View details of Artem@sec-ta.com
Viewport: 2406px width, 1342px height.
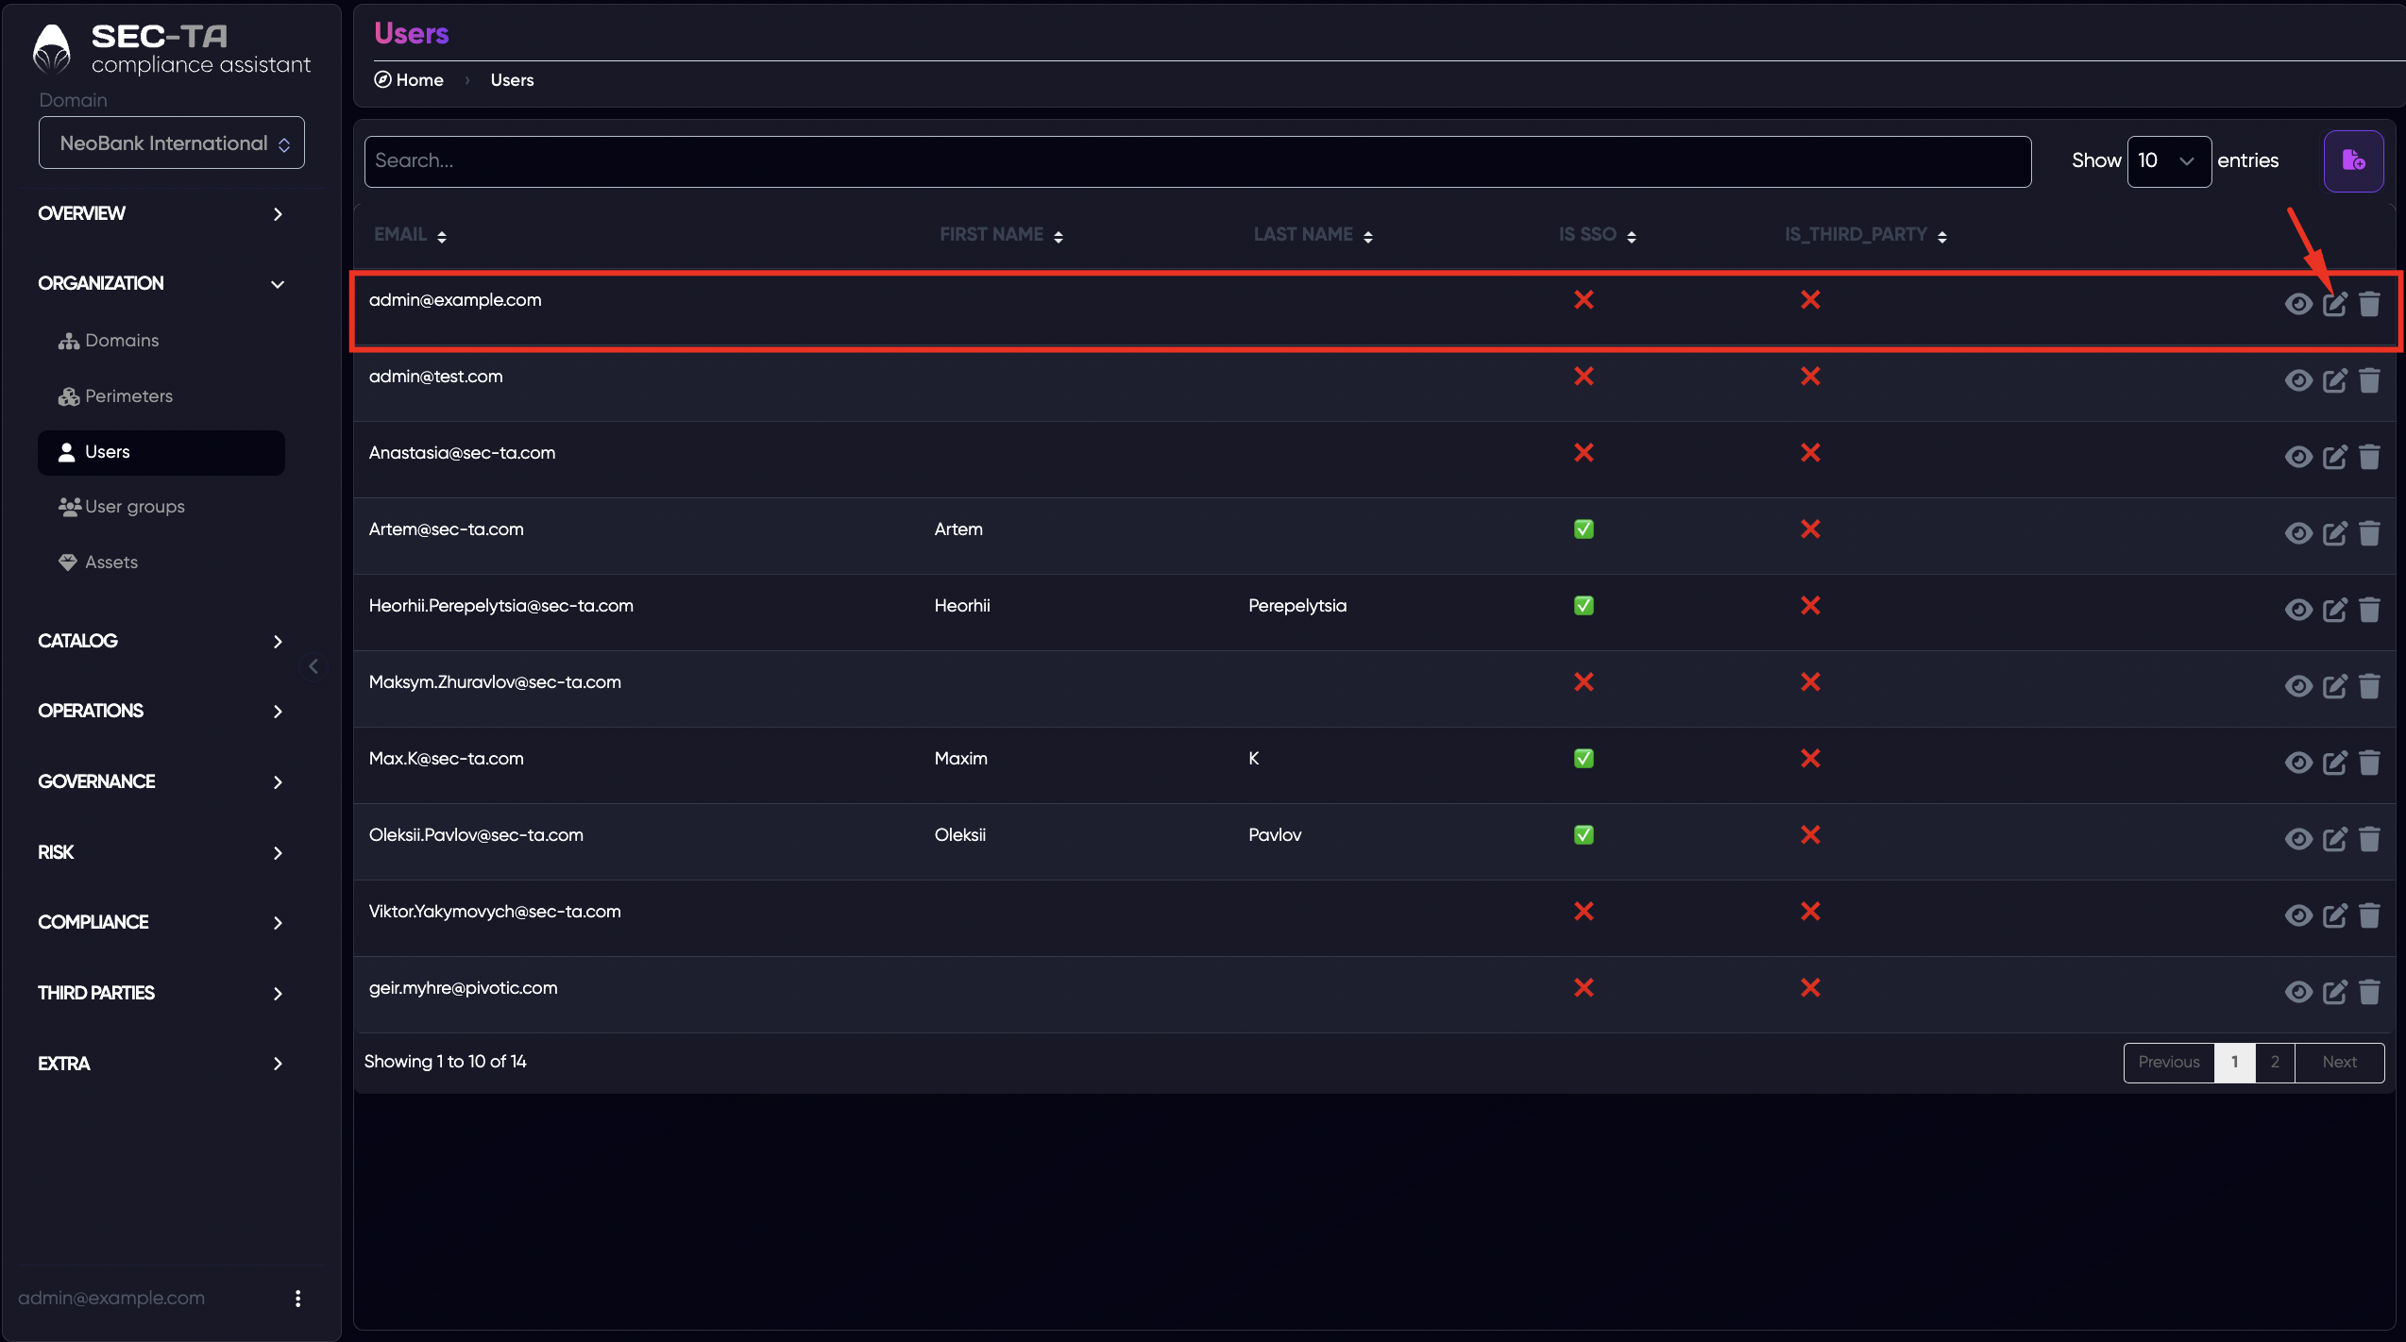coord(2298,533)
